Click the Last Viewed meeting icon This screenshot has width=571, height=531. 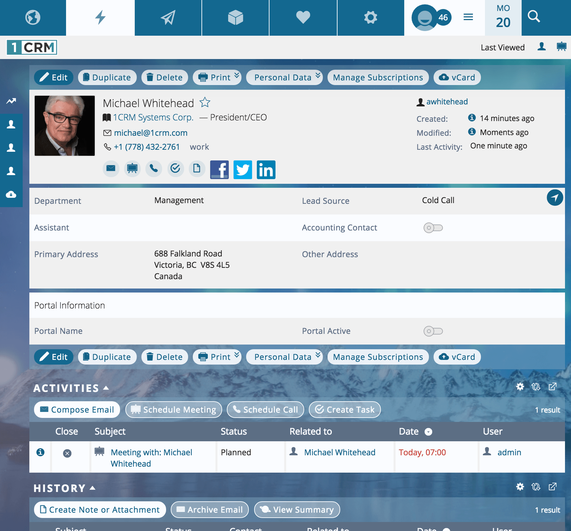click(562, 47)
